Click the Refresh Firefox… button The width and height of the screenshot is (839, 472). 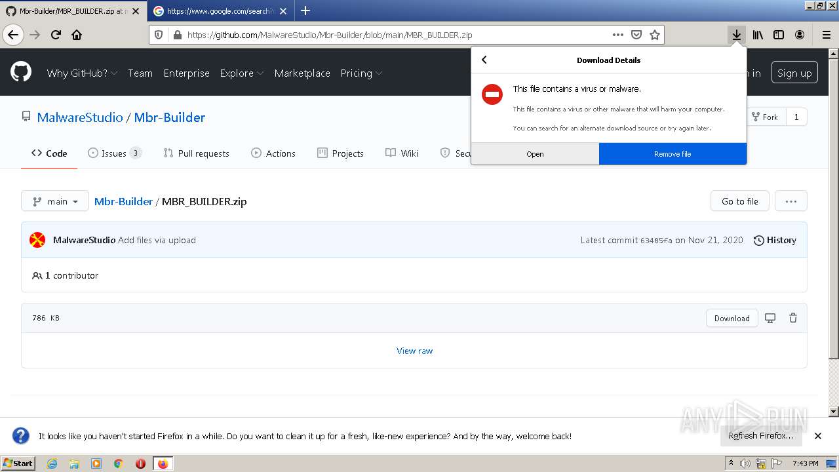[760, 436]
